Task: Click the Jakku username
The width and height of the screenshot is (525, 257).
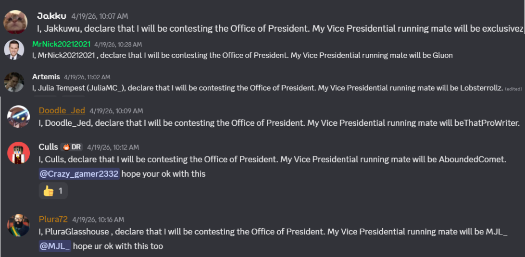Action: [51, 16]
